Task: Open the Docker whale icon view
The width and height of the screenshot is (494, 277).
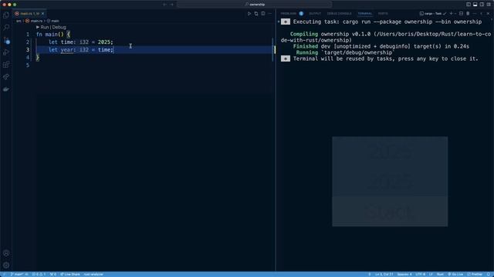Action: tap(6, 89)
